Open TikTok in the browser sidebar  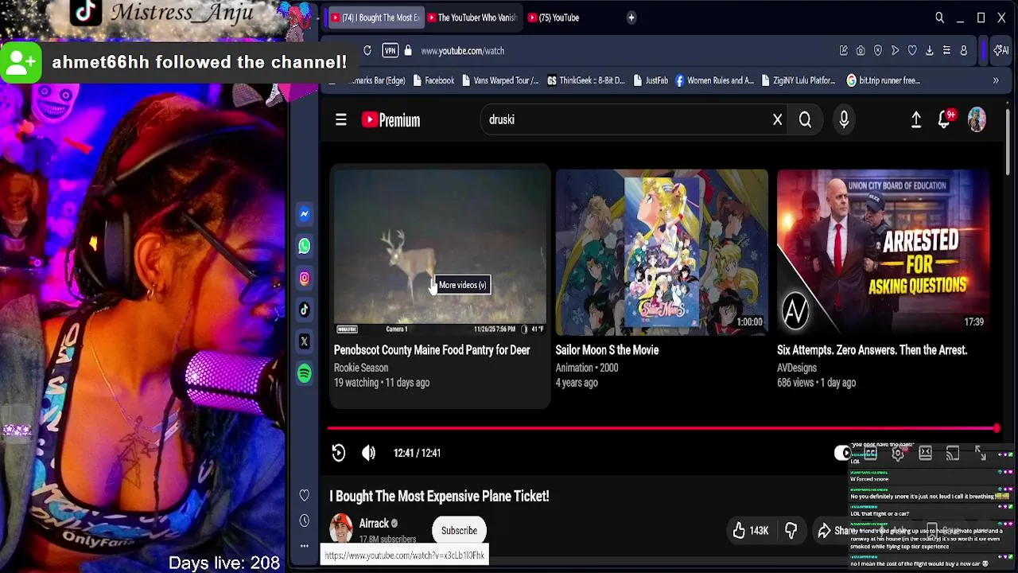coord(304,310)
